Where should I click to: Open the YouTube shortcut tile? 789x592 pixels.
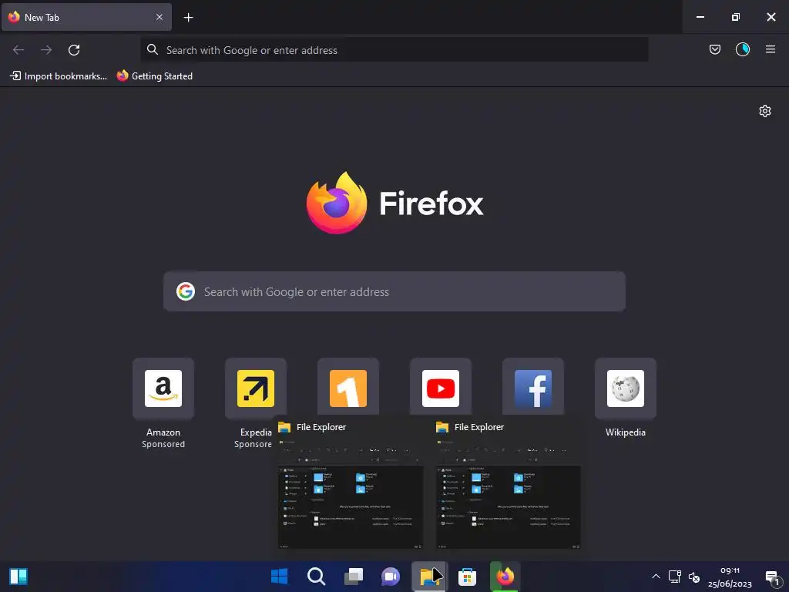pyautogui.click(x=441, y=387)
